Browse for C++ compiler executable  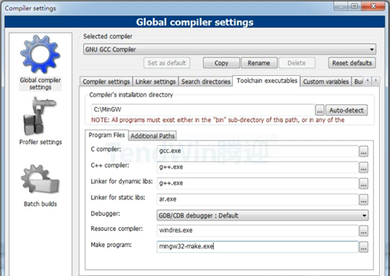363,167
